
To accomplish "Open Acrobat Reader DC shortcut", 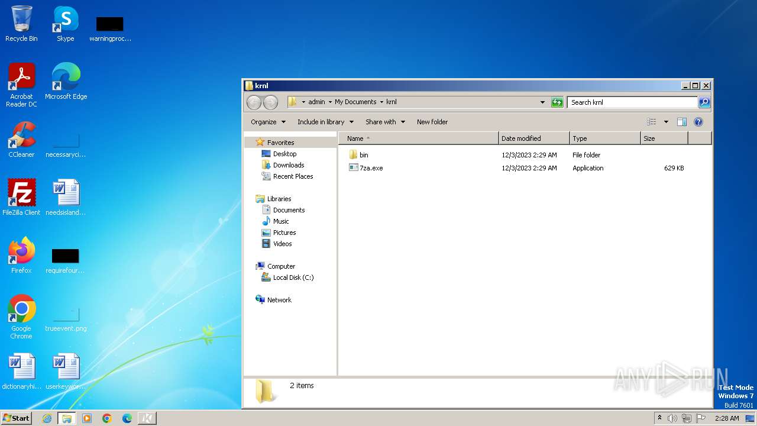I will (21, 85).
